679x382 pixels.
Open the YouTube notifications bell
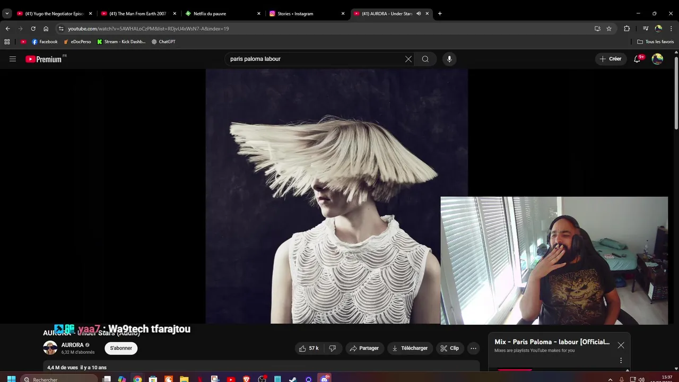637,59
